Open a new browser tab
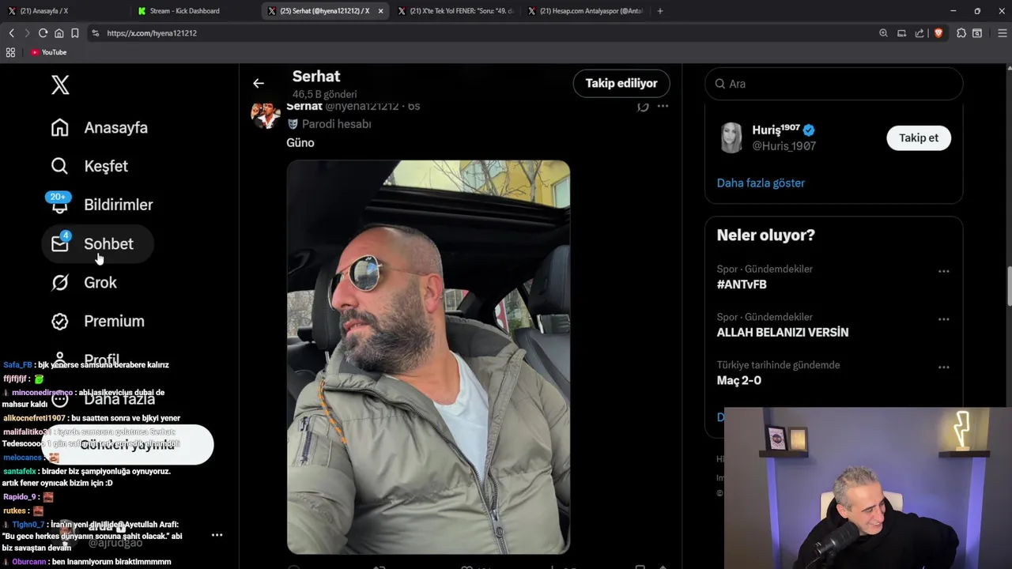The width and height of the screenshot is (1012, 569). 660,11
